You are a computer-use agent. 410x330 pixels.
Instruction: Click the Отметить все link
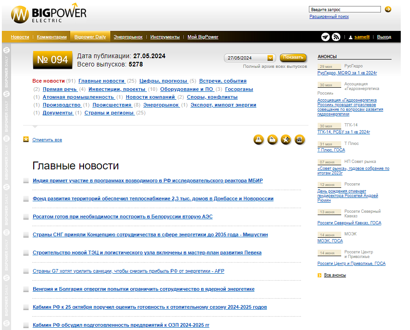pos(47,140)
